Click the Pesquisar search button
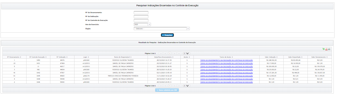This screenshot has width=339, height=98. pos(167,35)
